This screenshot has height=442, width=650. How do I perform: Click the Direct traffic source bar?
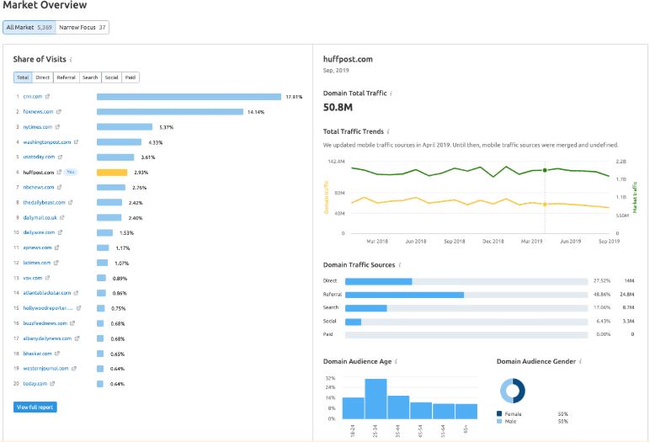(379, 281)
